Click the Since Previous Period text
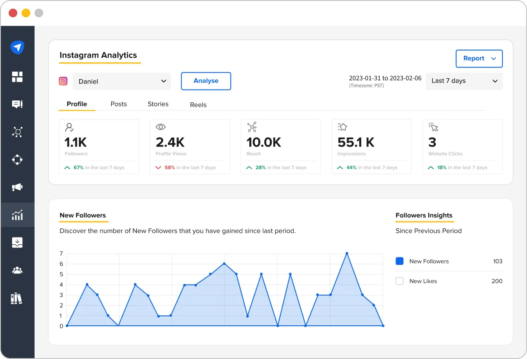Screen dimensions: 527x359 click(429, 231)
